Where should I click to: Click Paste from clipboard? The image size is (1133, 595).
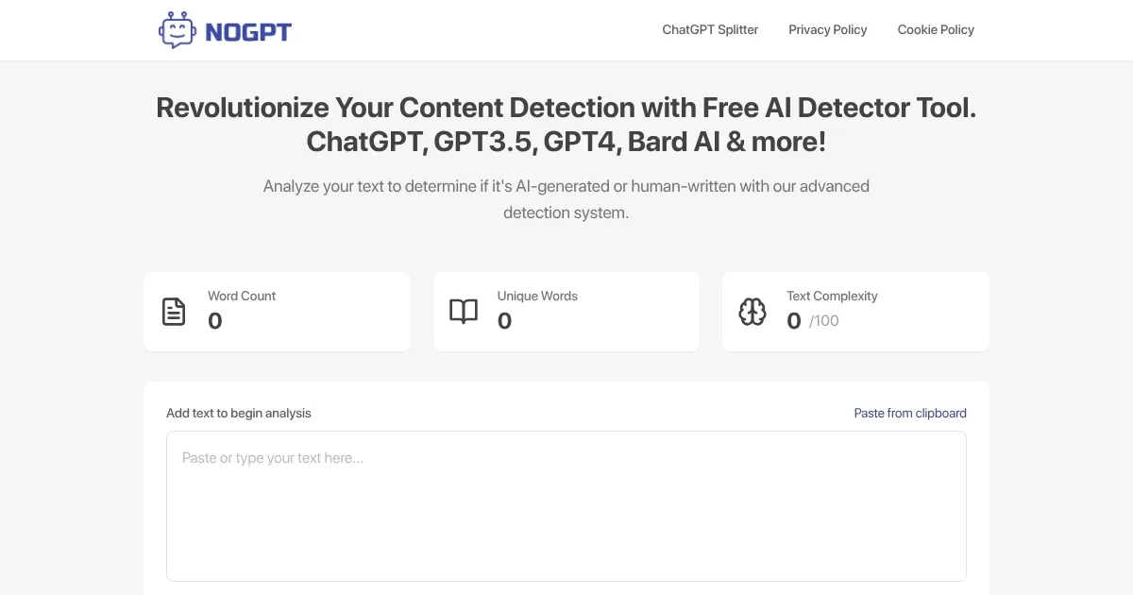point(909,413)
